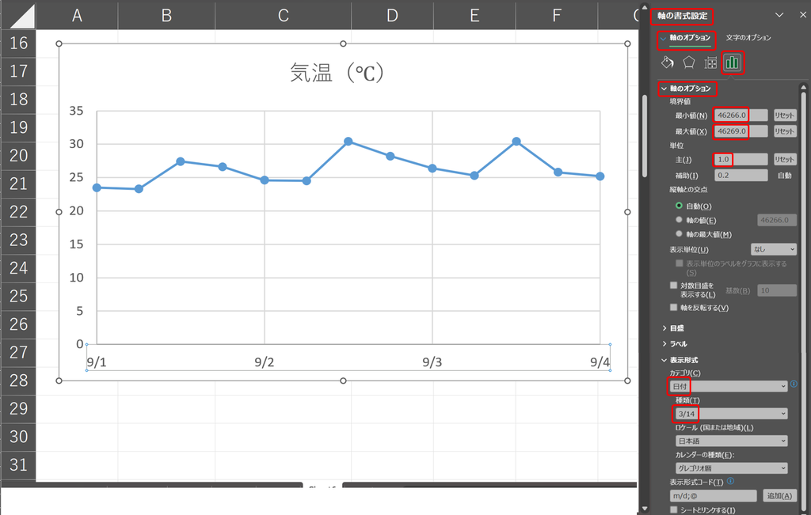The height and width of the screenshot is (515, 811).
Task: Select column header A
Action: click(77, 16)
